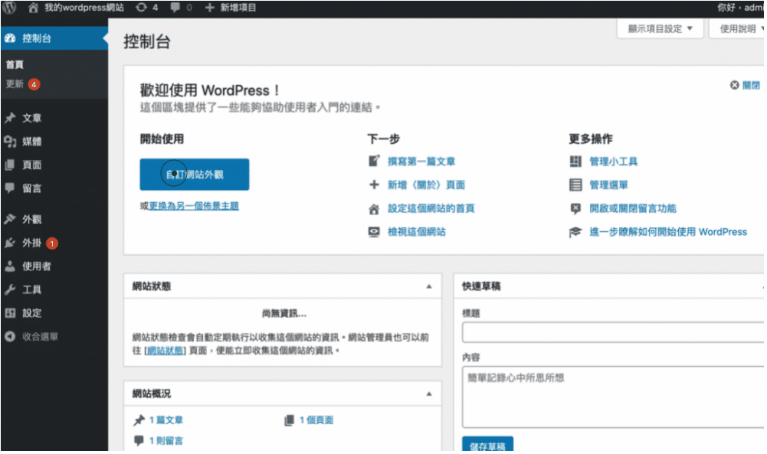
Task: Click the 外掛 plugin icon in sidebar
Action: [x=10, y=243]
